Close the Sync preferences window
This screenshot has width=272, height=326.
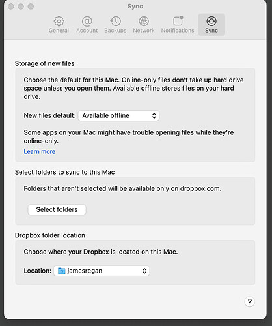click(x=11, y=7)
